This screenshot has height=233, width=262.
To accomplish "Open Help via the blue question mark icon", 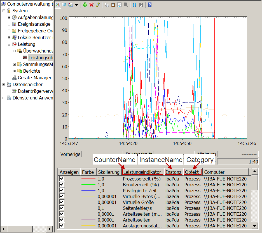I will [x=150, y=5].
